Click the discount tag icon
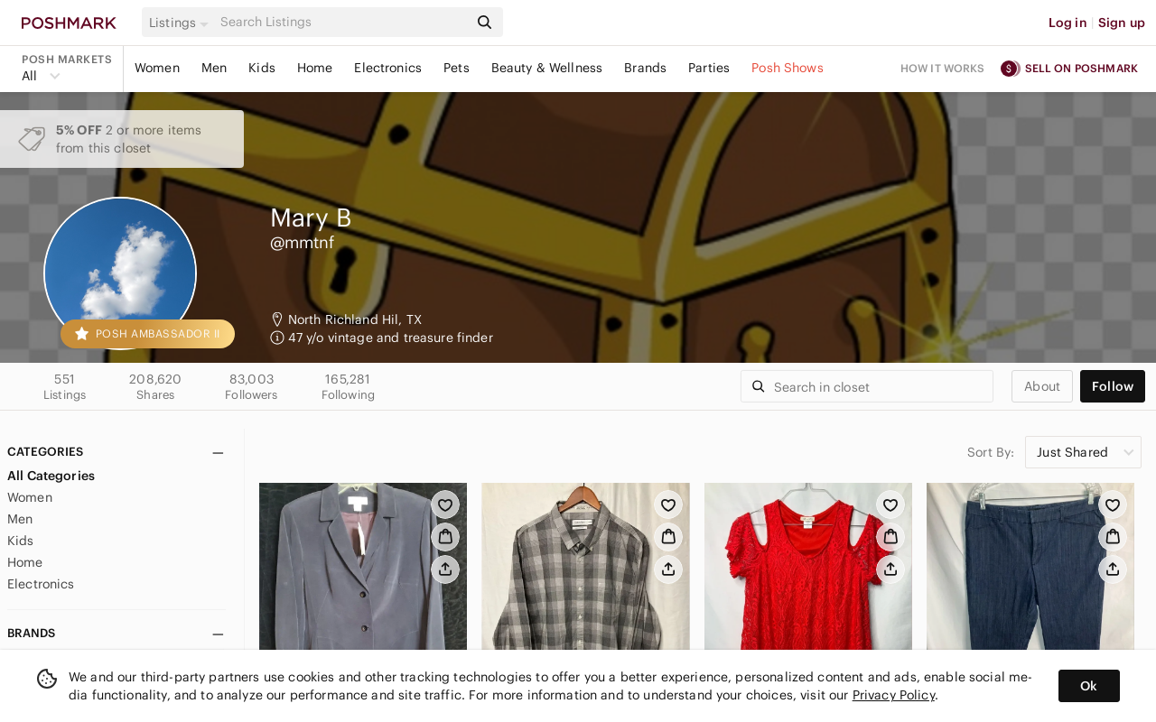Image resolution: width=1156 pixels, height=722 pixels. click(32, 139)
